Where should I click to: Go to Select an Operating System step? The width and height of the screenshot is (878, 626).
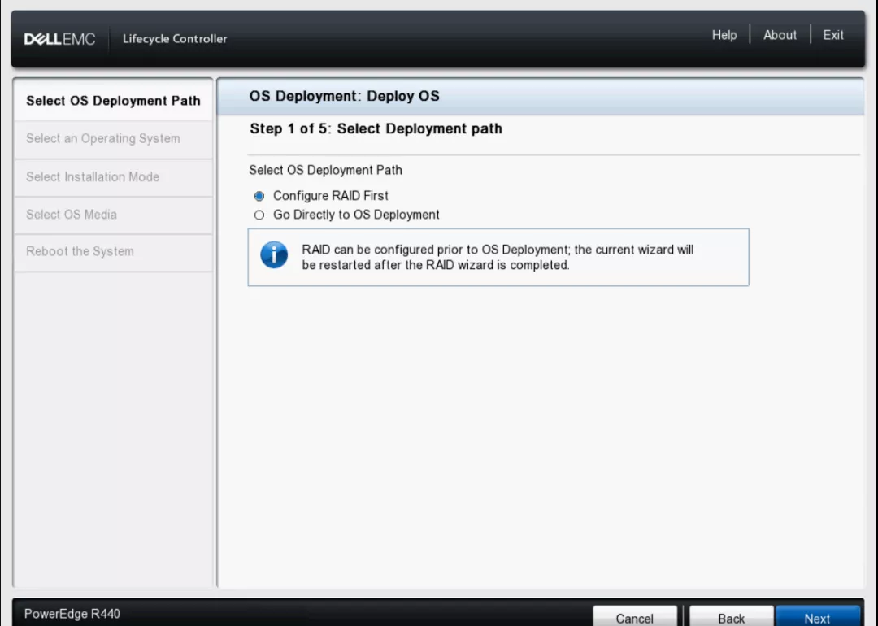click(x=113, y=139)
